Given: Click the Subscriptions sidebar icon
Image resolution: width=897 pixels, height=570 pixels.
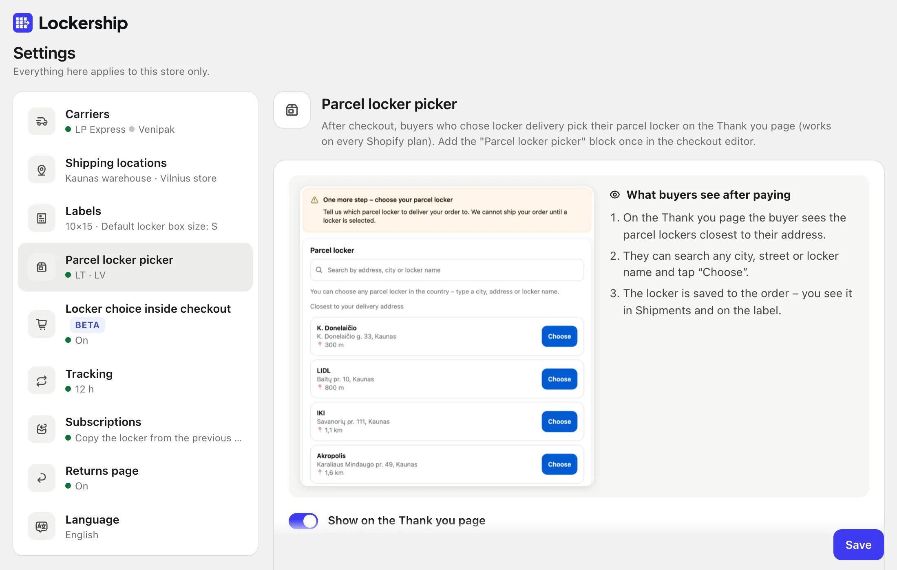Looking at the screenshot, I should (x=42, y=429).
